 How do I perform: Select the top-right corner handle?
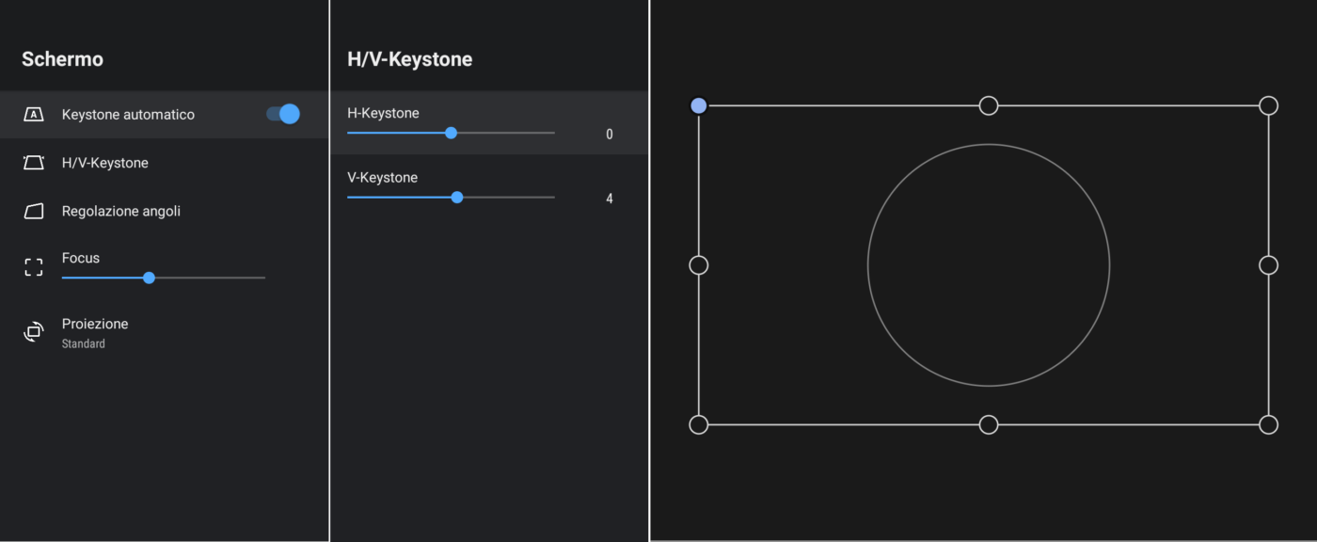(1268, 105)
